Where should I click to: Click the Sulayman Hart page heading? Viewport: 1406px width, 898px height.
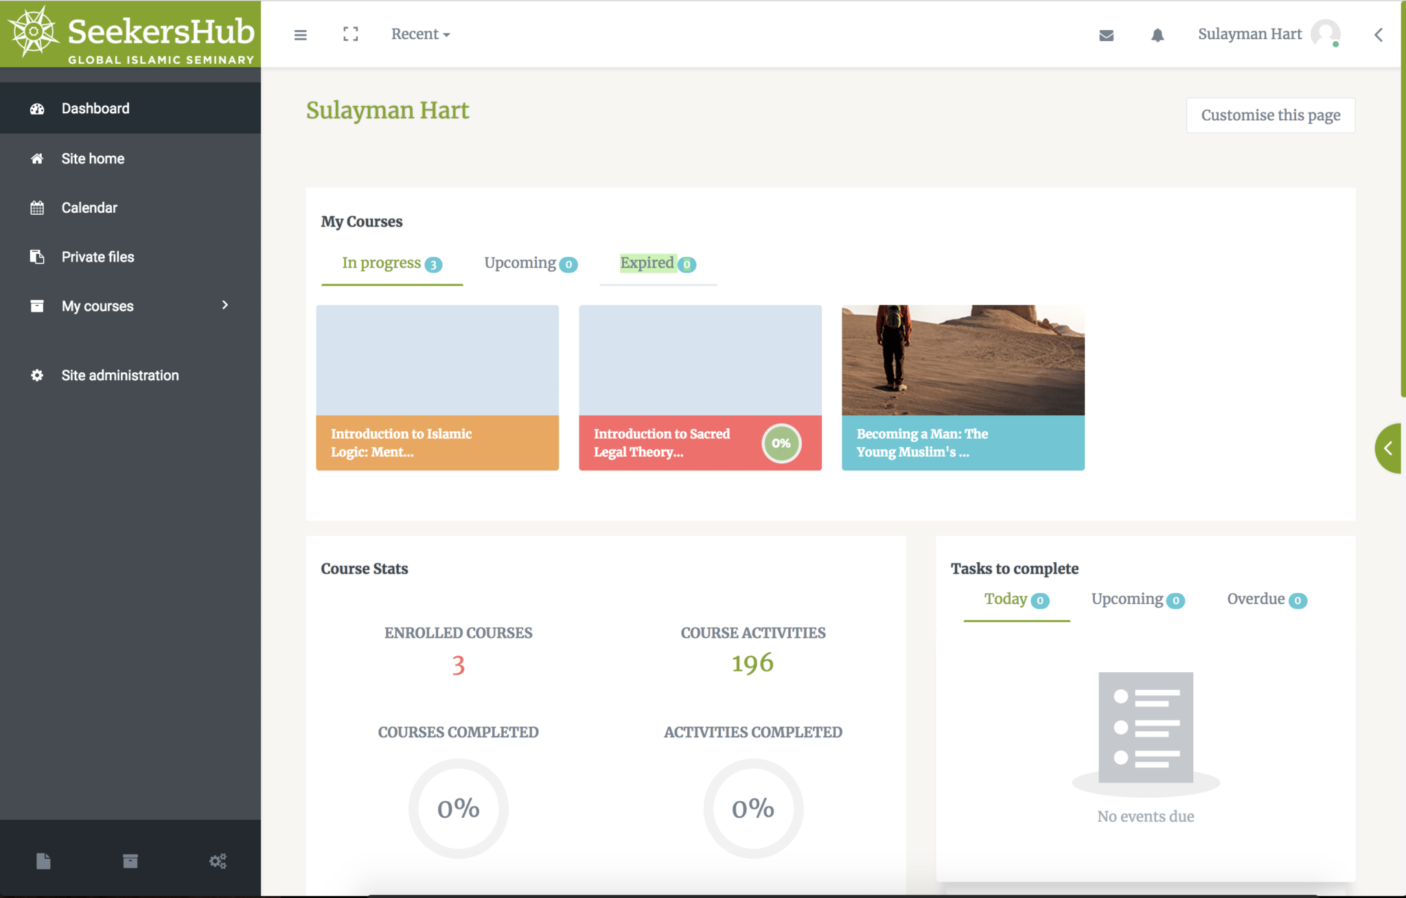[x=388, y=111]
